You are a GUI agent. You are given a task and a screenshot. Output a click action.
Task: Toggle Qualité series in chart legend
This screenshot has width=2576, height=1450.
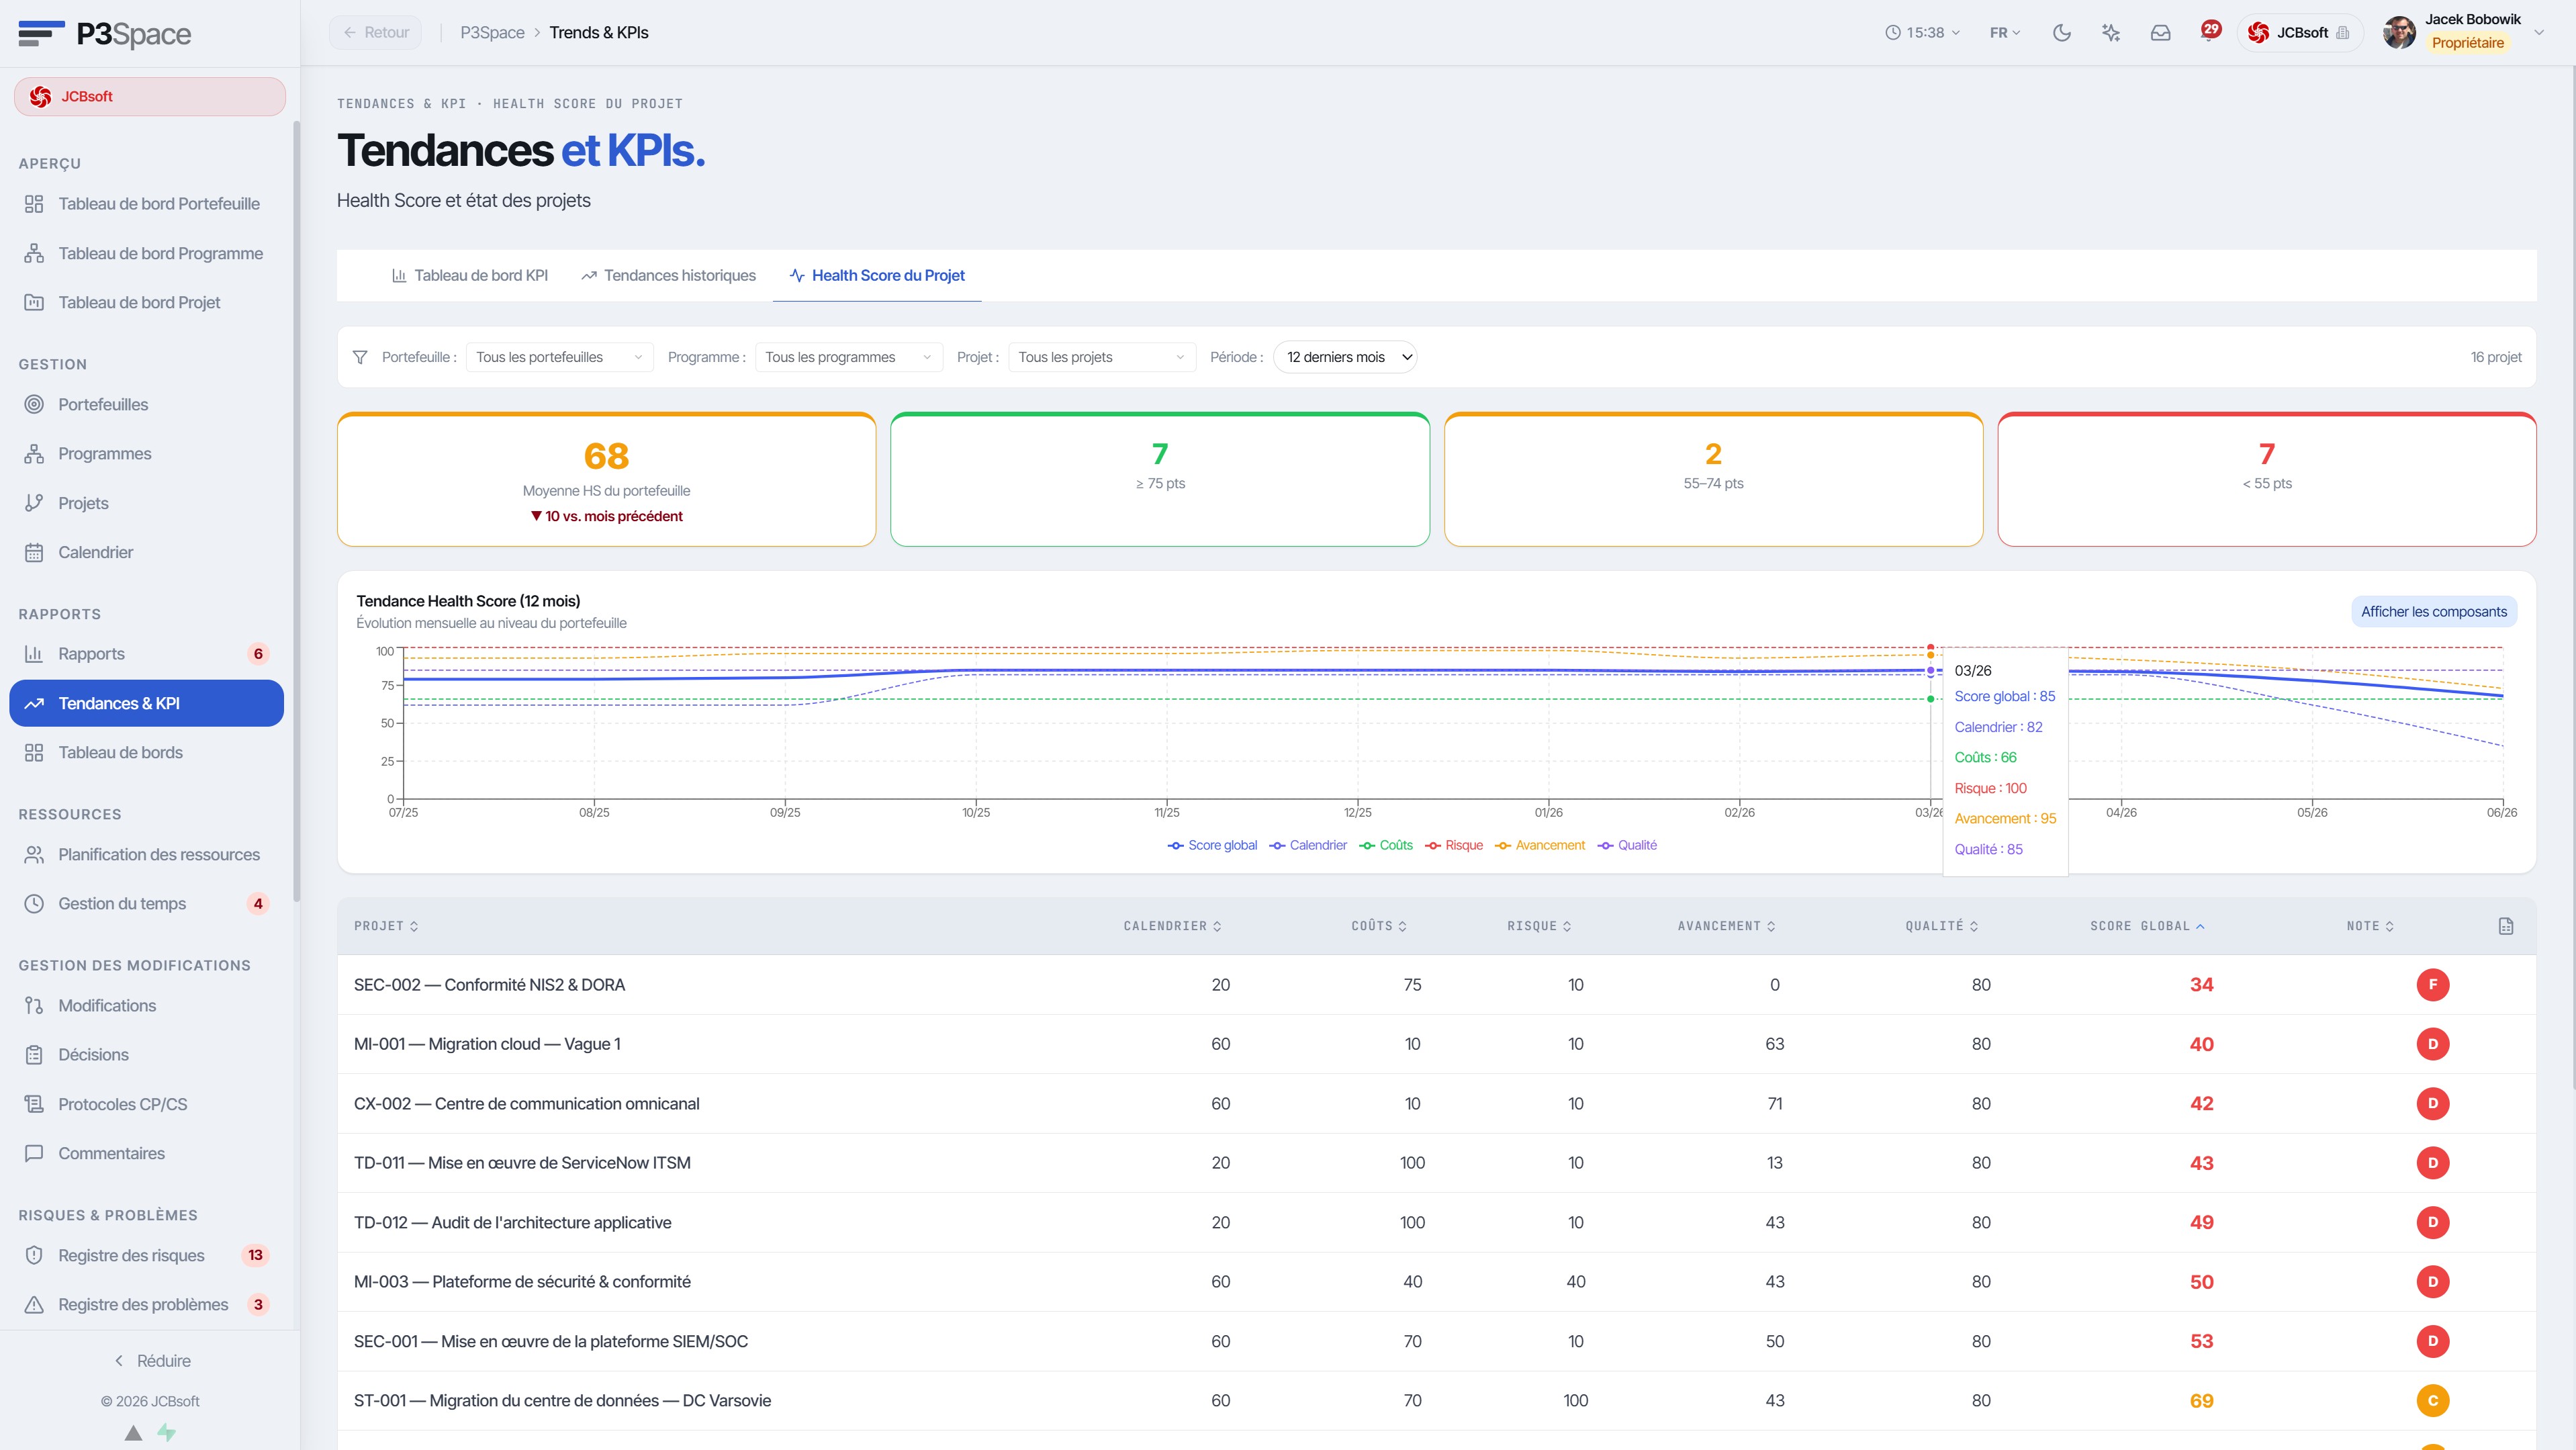[1627, 846]
